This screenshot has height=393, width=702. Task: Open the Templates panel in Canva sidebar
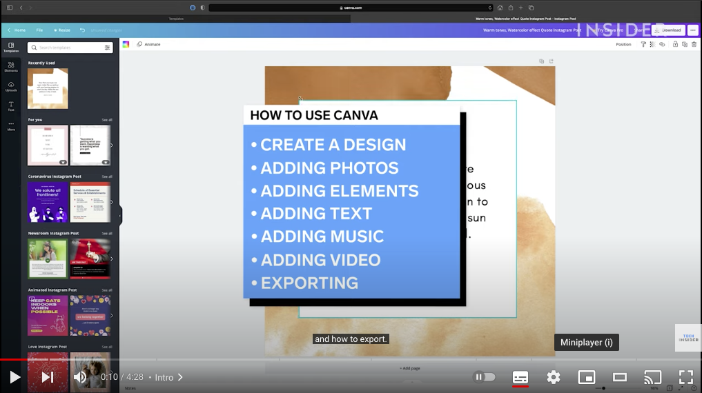[x=11, y=48]
